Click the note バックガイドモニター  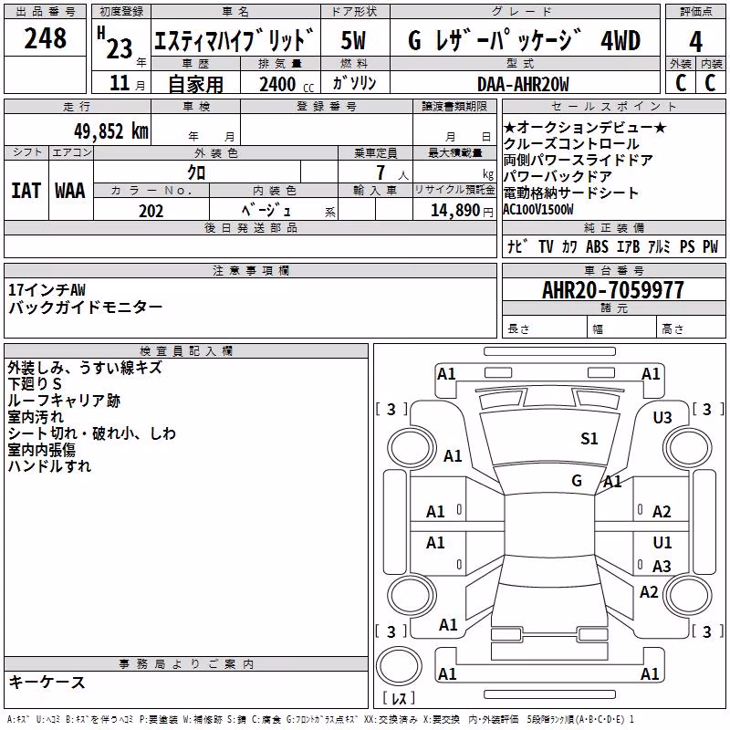(x=85, y=308)
